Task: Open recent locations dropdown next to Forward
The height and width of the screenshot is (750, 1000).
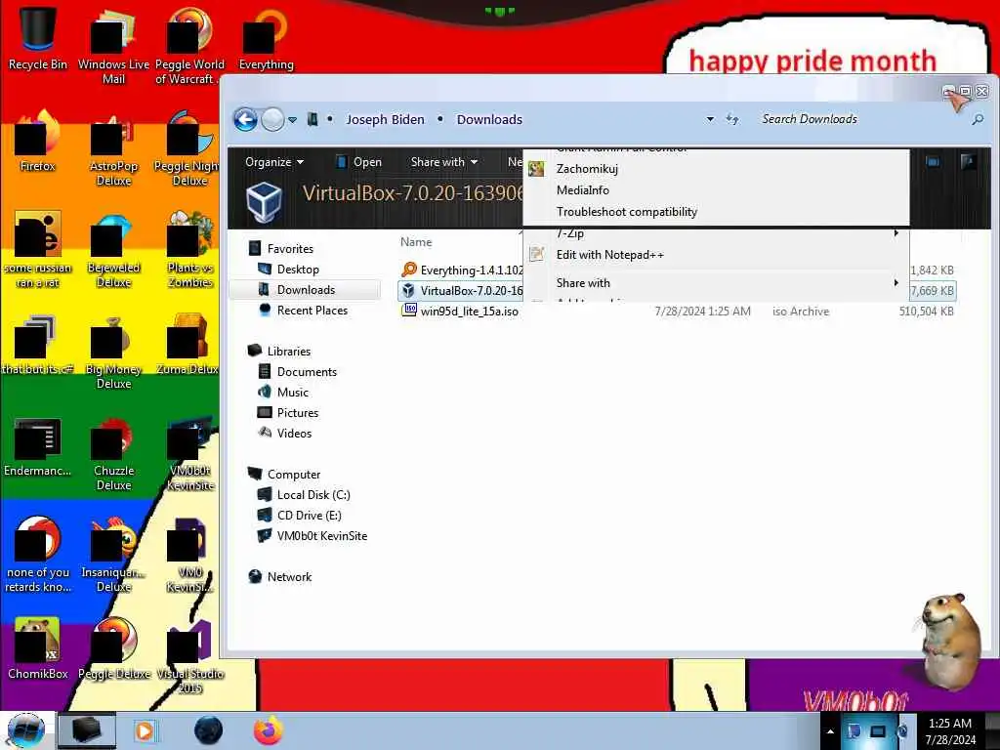Action: coord(292,120)
